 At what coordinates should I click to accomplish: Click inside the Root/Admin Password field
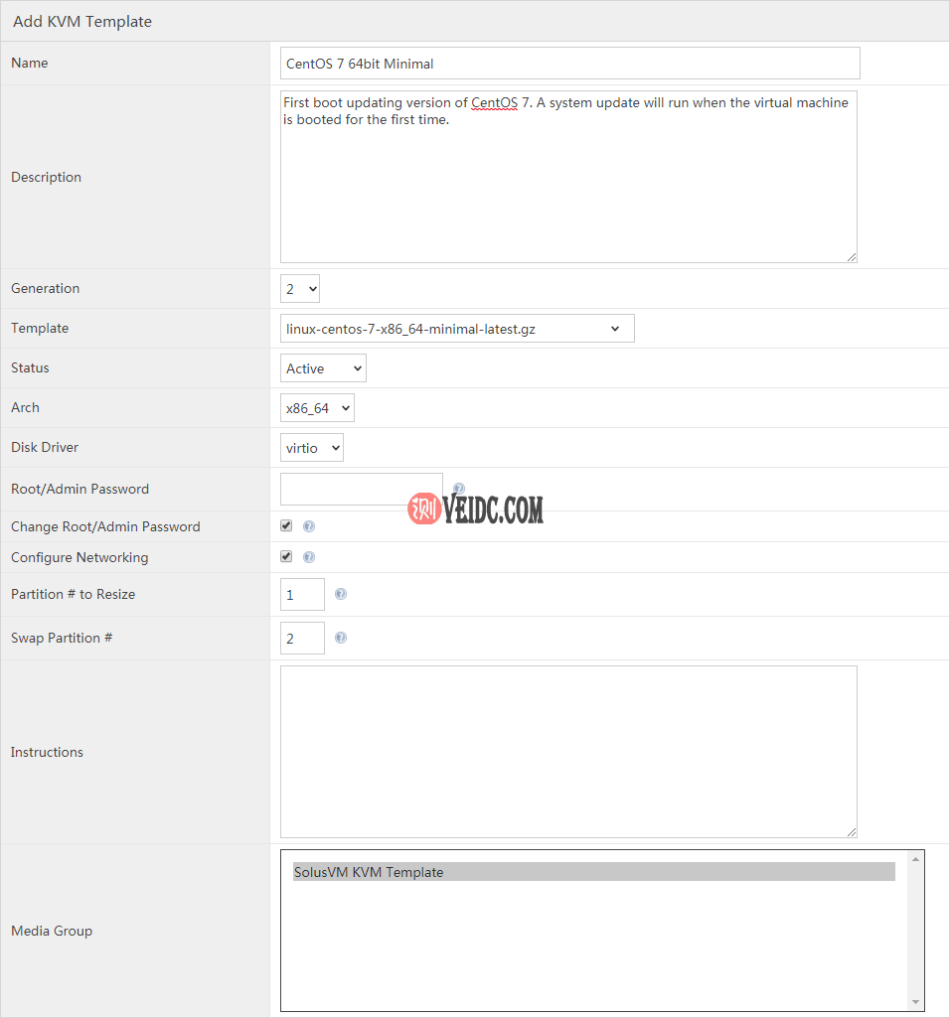click(x=361, y=489)
